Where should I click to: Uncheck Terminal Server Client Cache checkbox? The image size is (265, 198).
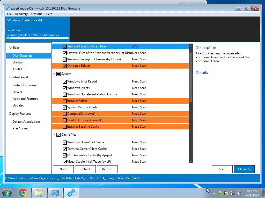64,149
